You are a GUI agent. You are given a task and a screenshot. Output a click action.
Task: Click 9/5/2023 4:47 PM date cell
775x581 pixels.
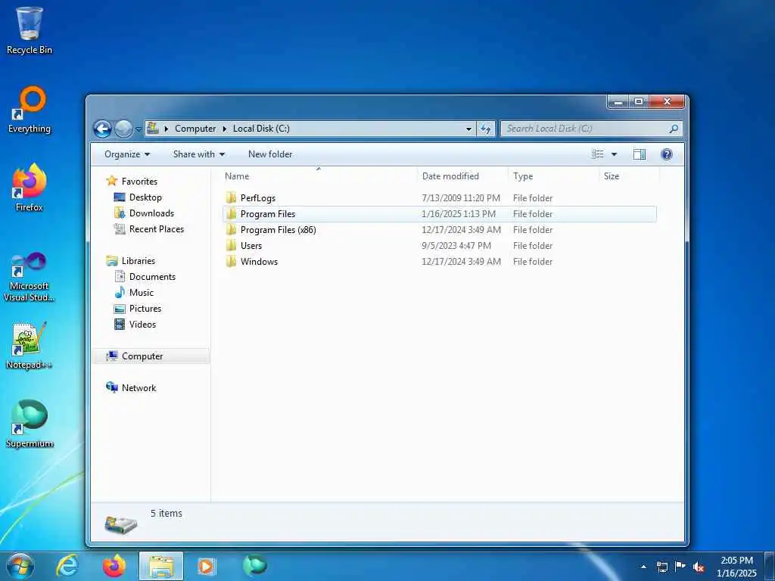click(x=456, y=246)
